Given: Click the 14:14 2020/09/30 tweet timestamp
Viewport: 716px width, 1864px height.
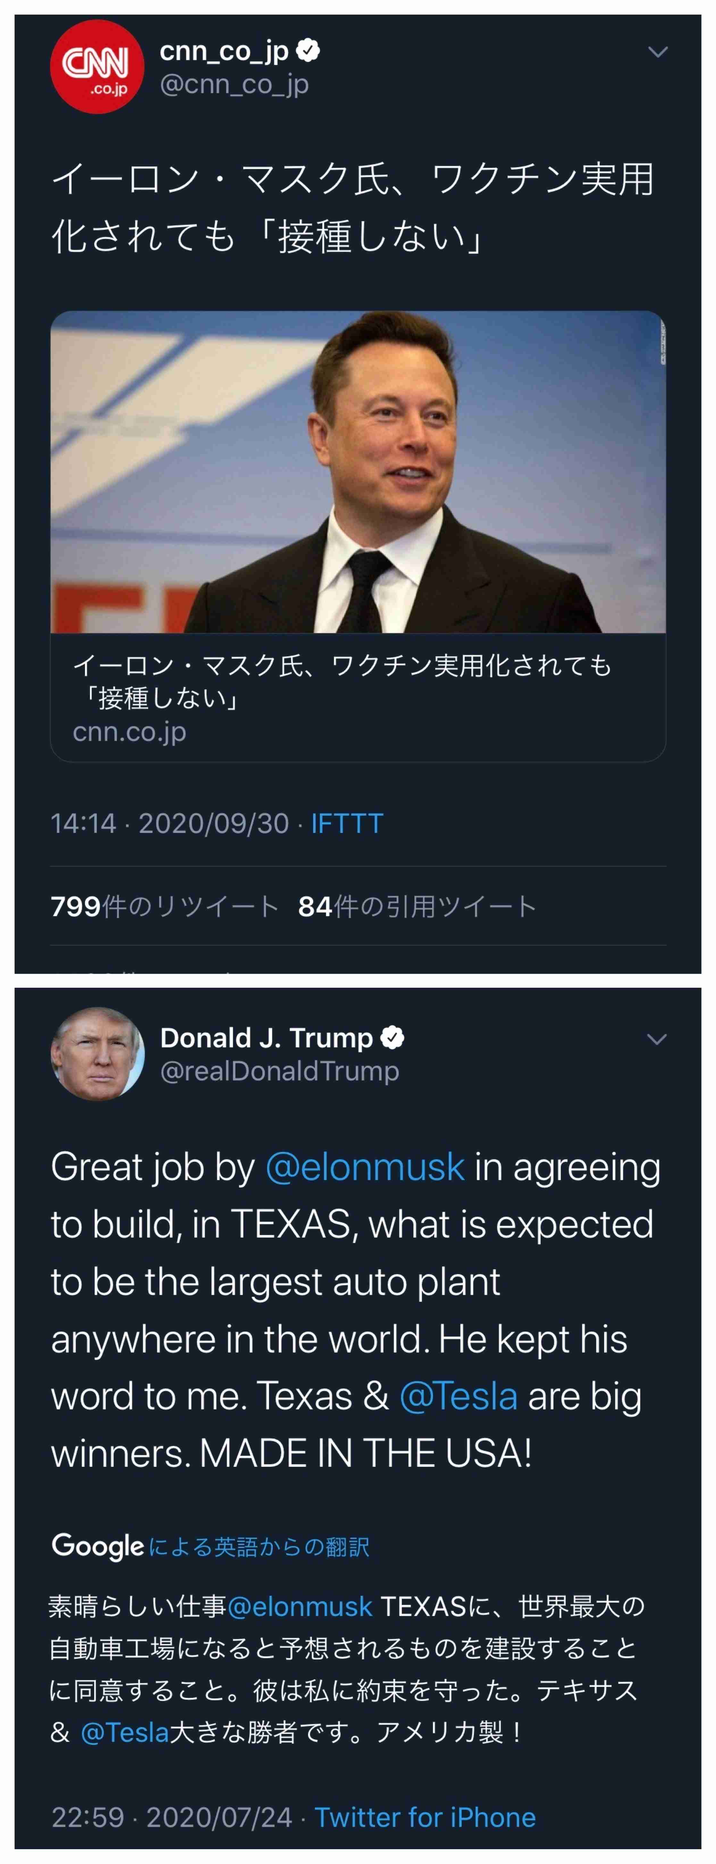Looking at the screenshot, I should tap(169, 823).
